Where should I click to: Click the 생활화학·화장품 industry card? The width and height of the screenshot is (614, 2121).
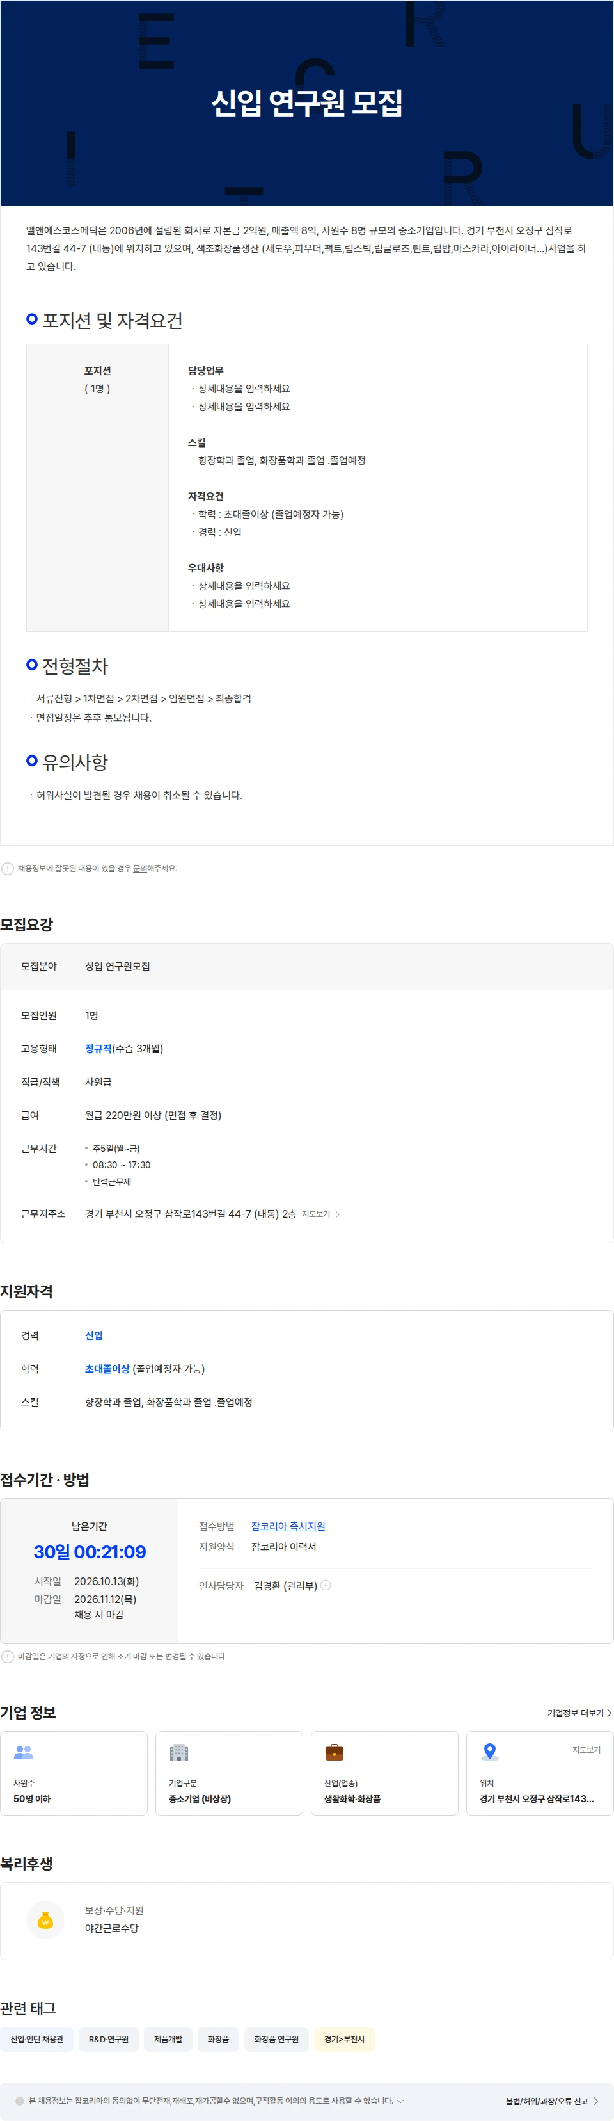click(384, 1773)
